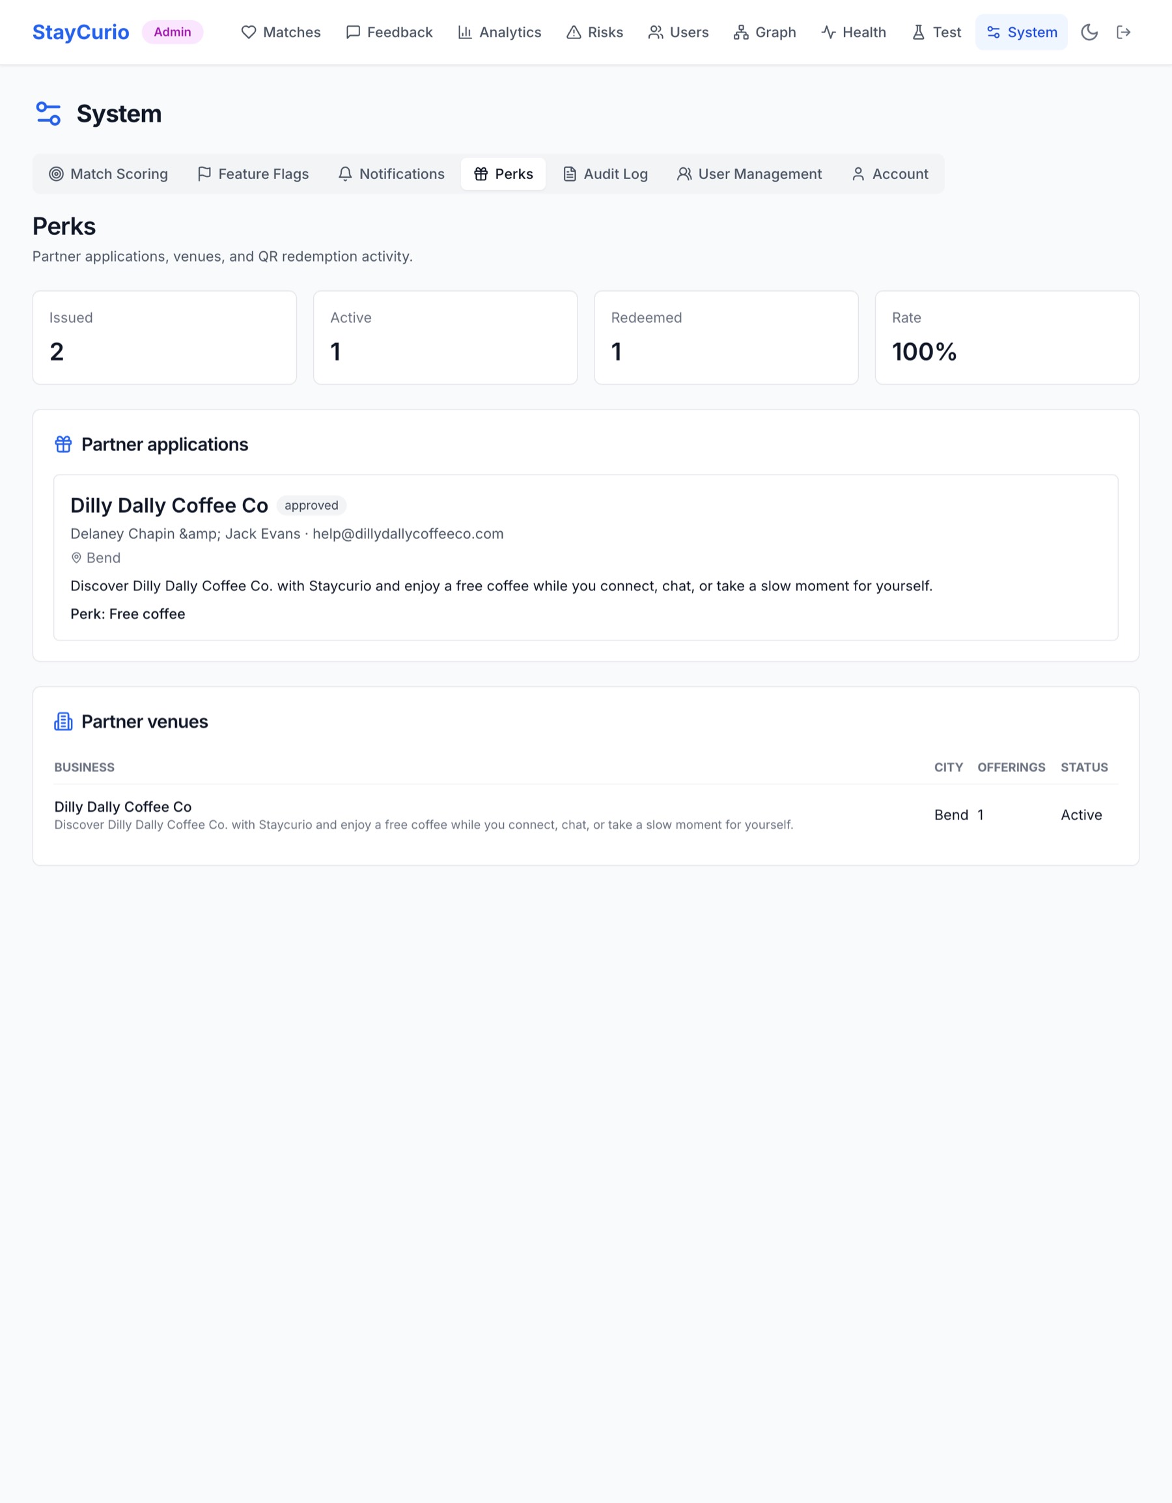Click the Risks warning triangle icon
This screenshot has width=1172, height=1503.
point(573,33)
